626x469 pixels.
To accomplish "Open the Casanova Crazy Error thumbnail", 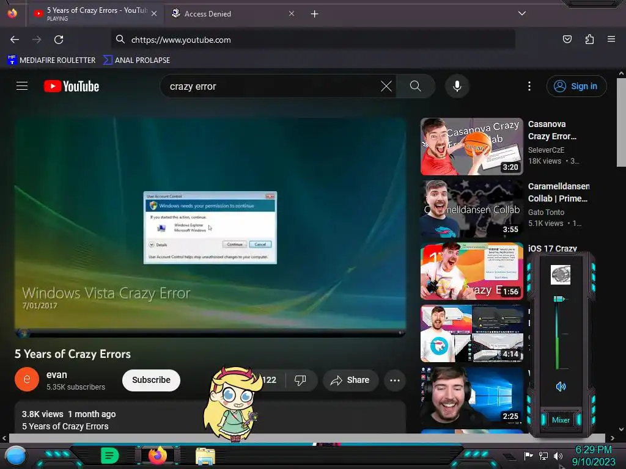I will point(472,147).
